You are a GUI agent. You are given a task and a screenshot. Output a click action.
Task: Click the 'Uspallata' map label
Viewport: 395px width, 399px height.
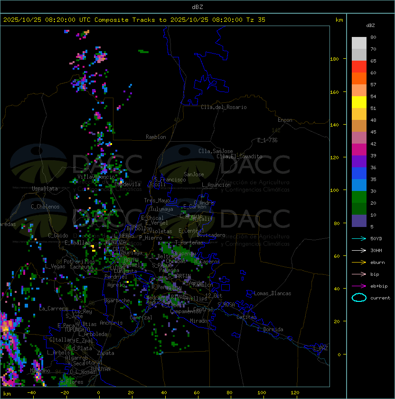pos(45,189)
